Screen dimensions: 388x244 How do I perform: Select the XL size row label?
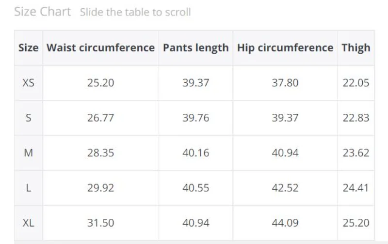28,223
